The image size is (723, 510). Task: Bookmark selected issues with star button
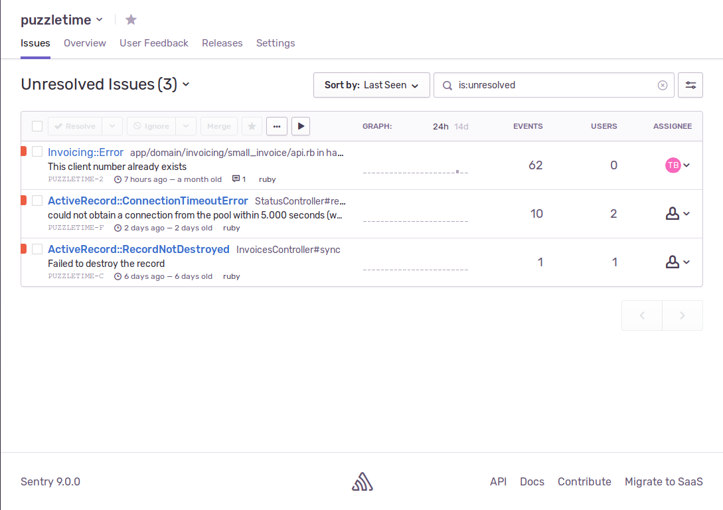252,126
